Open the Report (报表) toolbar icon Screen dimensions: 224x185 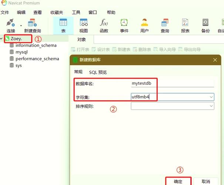[x=185, y=25]
